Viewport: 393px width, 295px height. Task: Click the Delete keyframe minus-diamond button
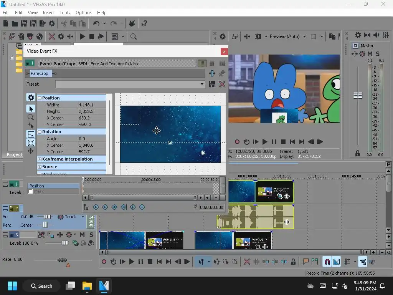coord(142,207)
